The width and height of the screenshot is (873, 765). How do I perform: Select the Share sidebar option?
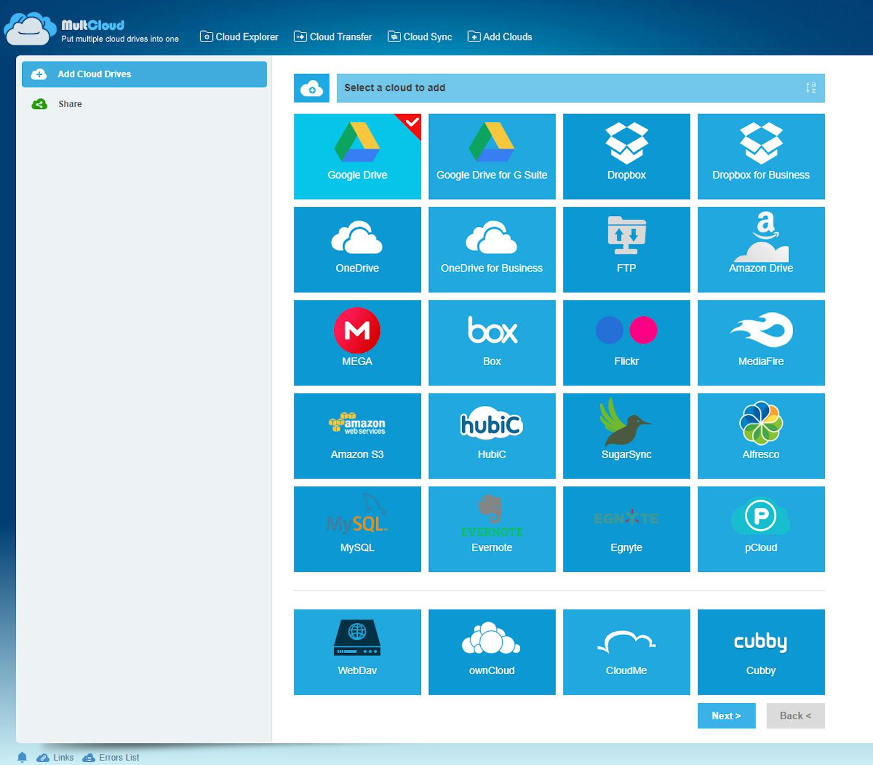click(69, 104)
